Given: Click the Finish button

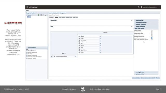Looking at the screenshot, I should [154, 78].
